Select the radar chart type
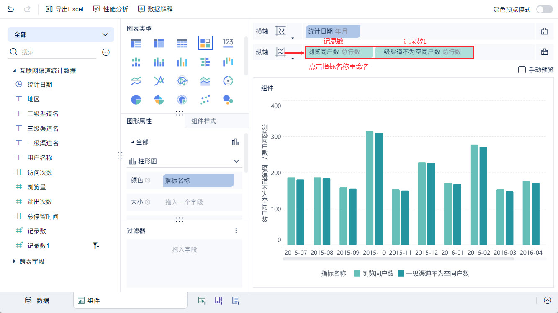This screenshot has height=313, width=558. coord(182,81)
